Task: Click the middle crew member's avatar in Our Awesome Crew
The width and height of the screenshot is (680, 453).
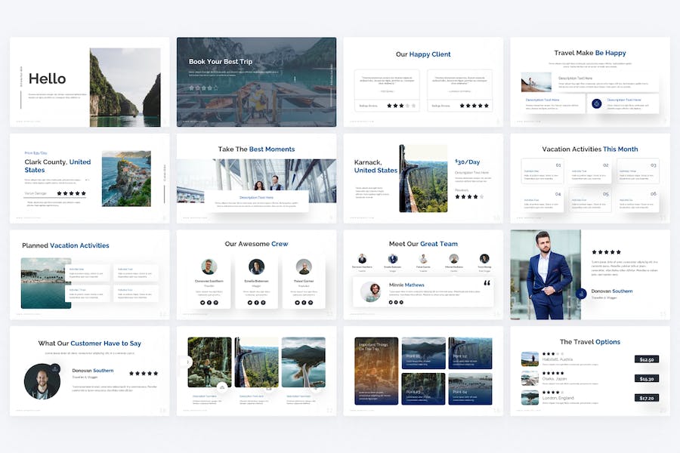Action: pyautogui.click(x=257, y=267)
